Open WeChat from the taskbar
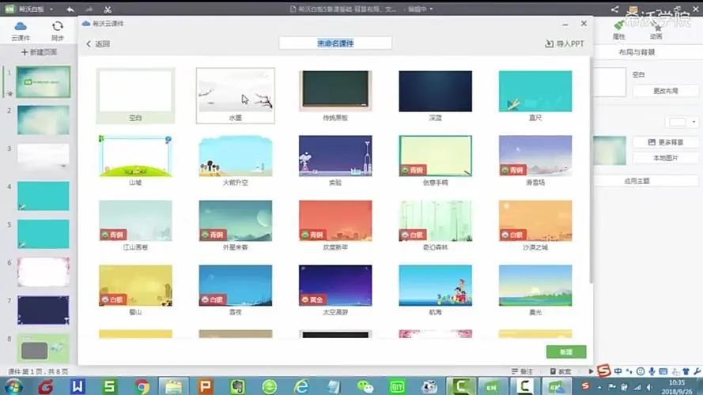The width and height of the screenshot is (703, 395). click(365, 386)
